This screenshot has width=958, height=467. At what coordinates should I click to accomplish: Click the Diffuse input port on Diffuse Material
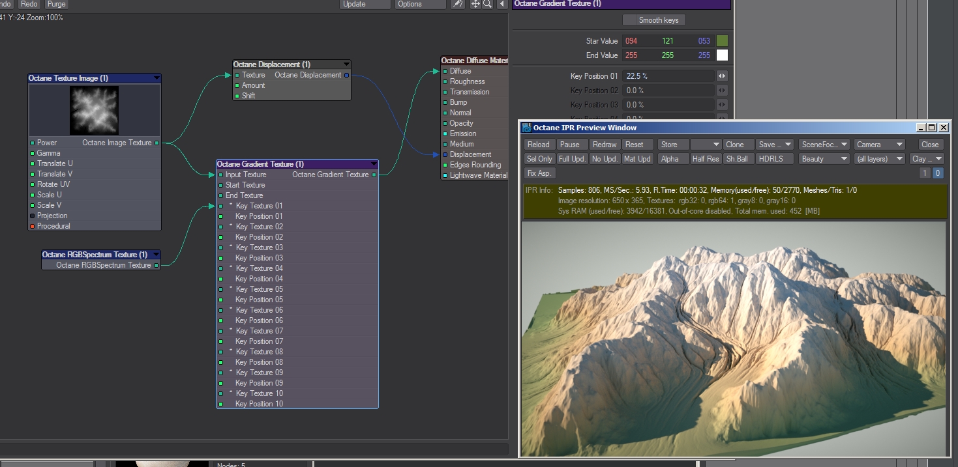click(445, 71)
